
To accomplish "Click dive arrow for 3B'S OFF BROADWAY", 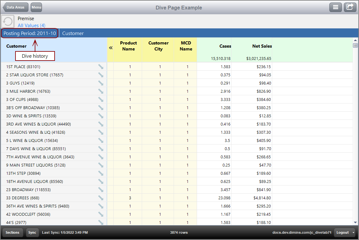I will point(101,108).
